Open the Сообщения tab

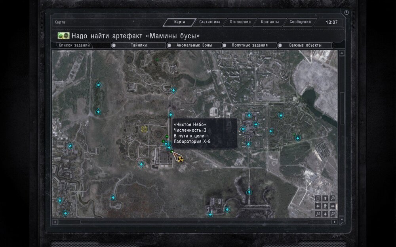pos(300,22)
